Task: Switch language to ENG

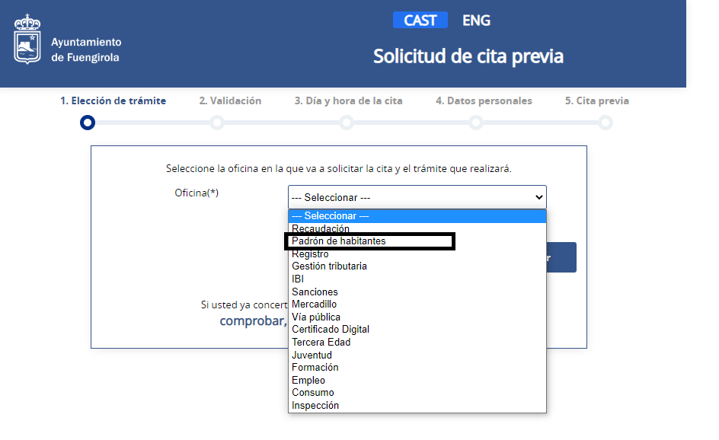Action: 476,21
